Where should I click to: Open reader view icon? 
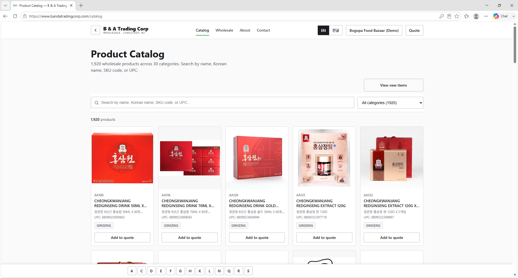pos(449,16)
